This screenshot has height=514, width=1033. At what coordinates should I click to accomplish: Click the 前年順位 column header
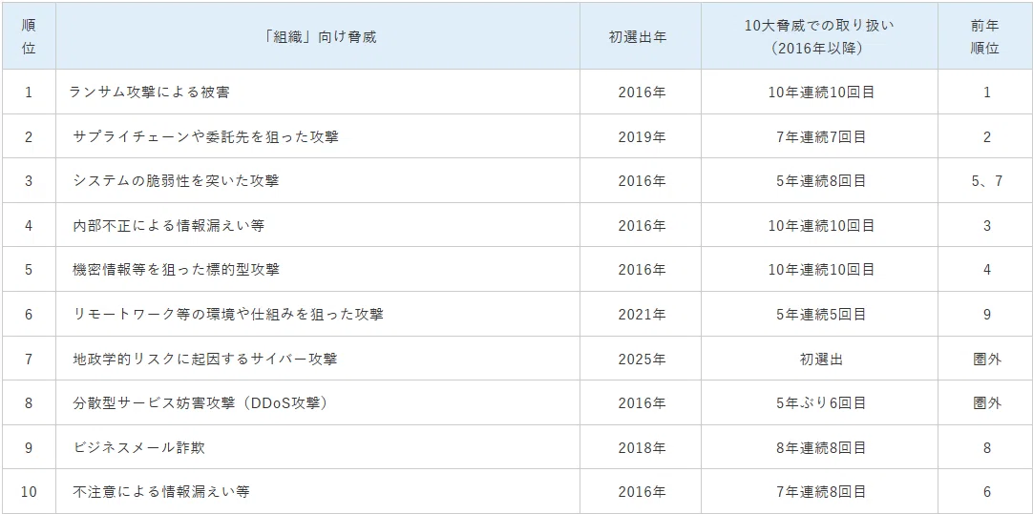pos(985,37)
